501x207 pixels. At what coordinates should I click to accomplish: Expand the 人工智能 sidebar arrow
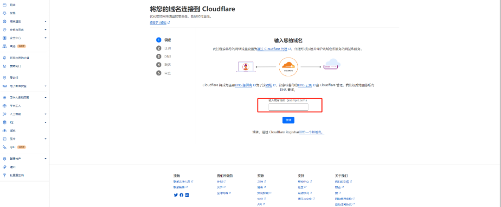[x=45, y=114]
